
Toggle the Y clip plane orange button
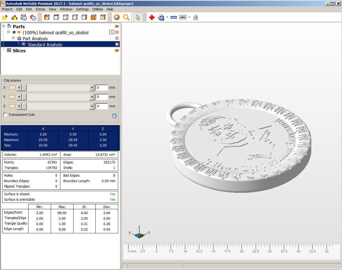click(x=12, y=97)
